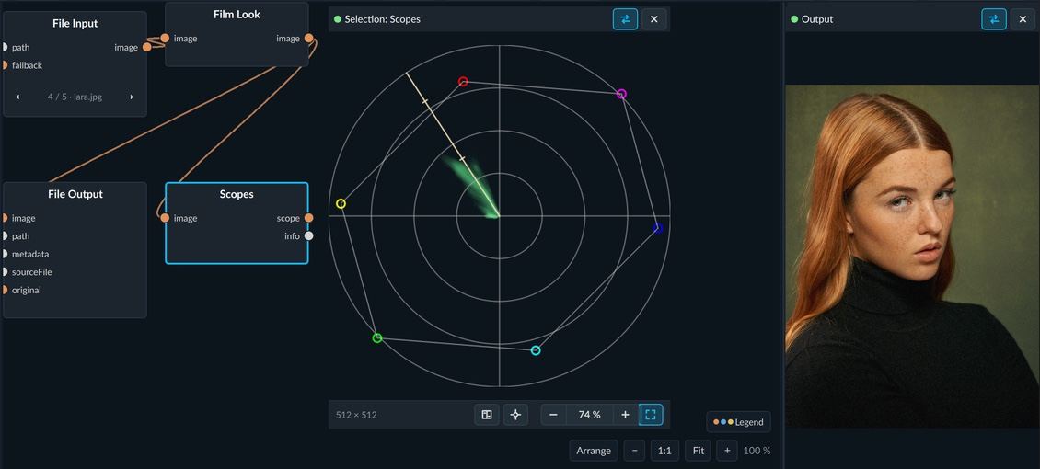Viewport: 1040px width, 469px height.
Task: Click the green target marker on vectorscope
Action: click(376, 337)
